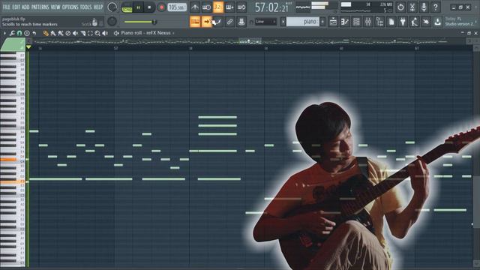Click the question mark help icon

pyautogui.click(x=435, y=7)
